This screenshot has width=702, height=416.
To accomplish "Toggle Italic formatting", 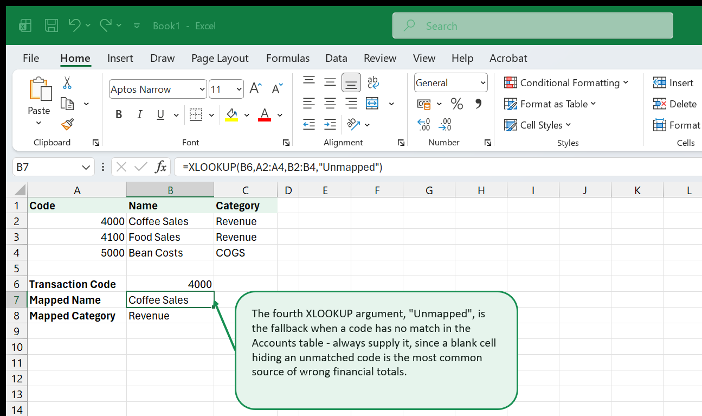I will tap(139, 114).
